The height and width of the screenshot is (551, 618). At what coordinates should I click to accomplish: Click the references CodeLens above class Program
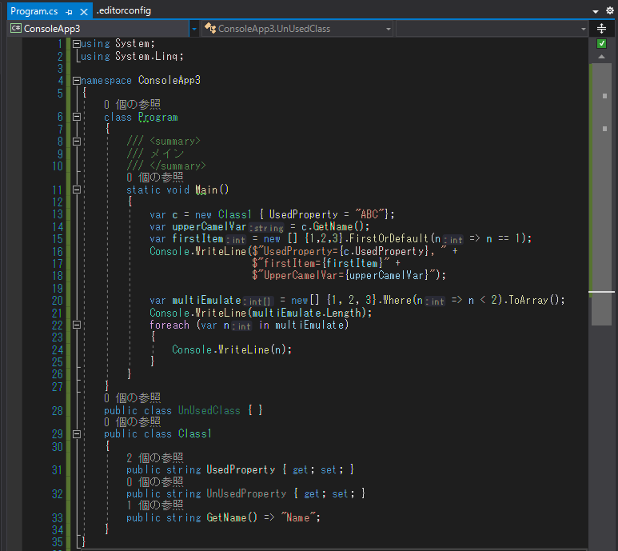132,105
